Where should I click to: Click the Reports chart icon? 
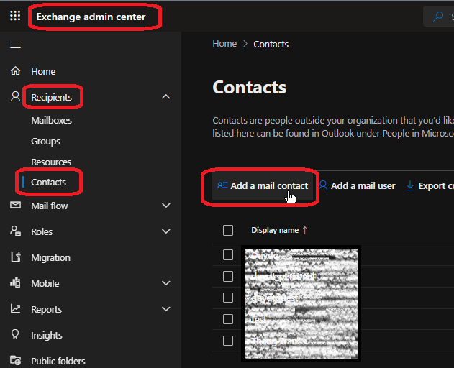tap(15, 308)
